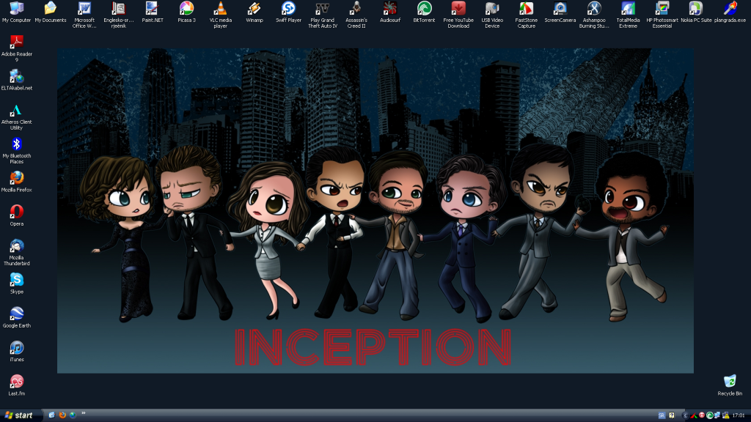Viewport: 751px width, 422px height.
Task: Select the Google Earth shortcut icon
Action: pyautogui.click(x=16, y=318)
